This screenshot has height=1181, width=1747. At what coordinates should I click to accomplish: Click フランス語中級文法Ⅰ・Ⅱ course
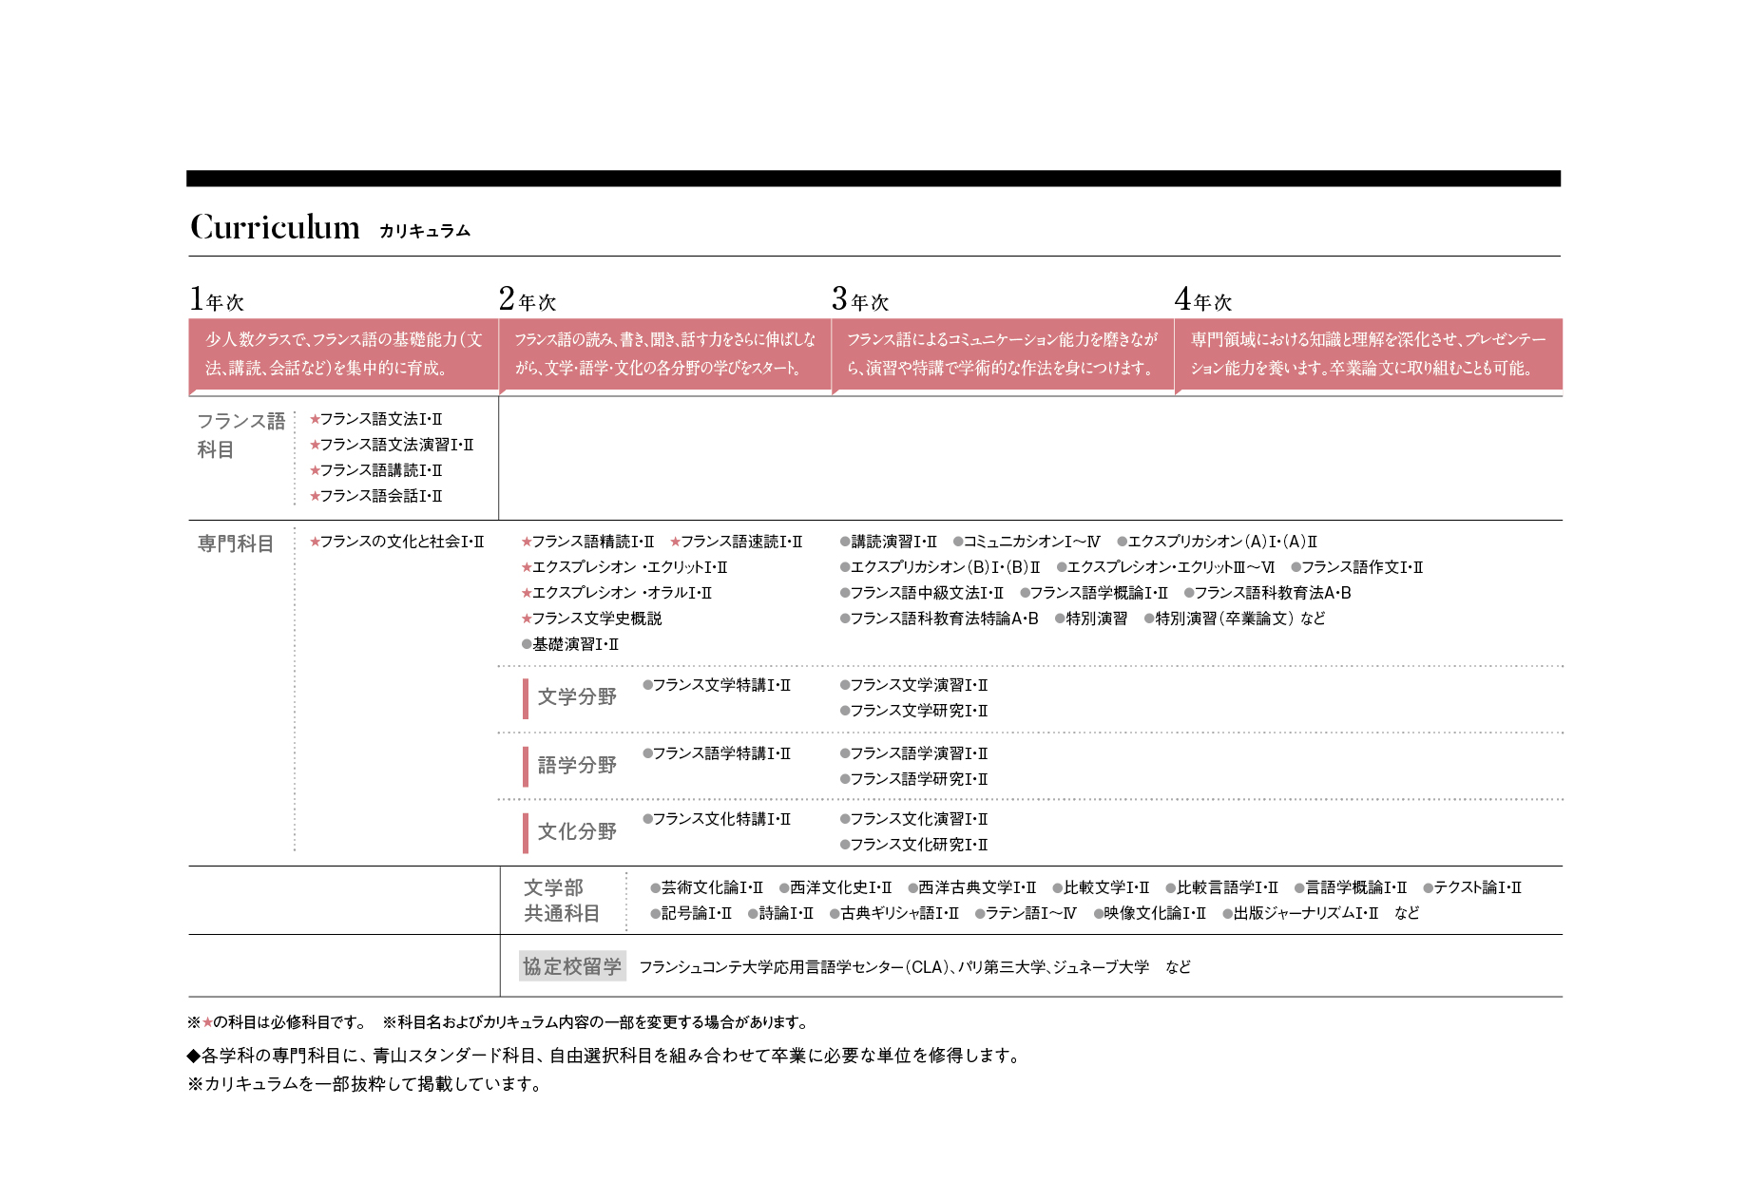tap(922, 593)
